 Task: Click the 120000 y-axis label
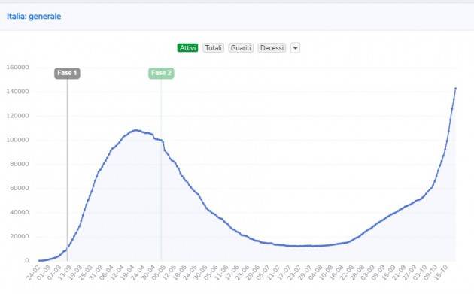17,116
